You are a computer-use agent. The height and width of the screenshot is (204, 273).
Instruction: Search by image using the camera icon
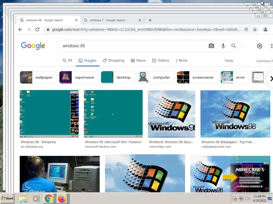point(211,46)
